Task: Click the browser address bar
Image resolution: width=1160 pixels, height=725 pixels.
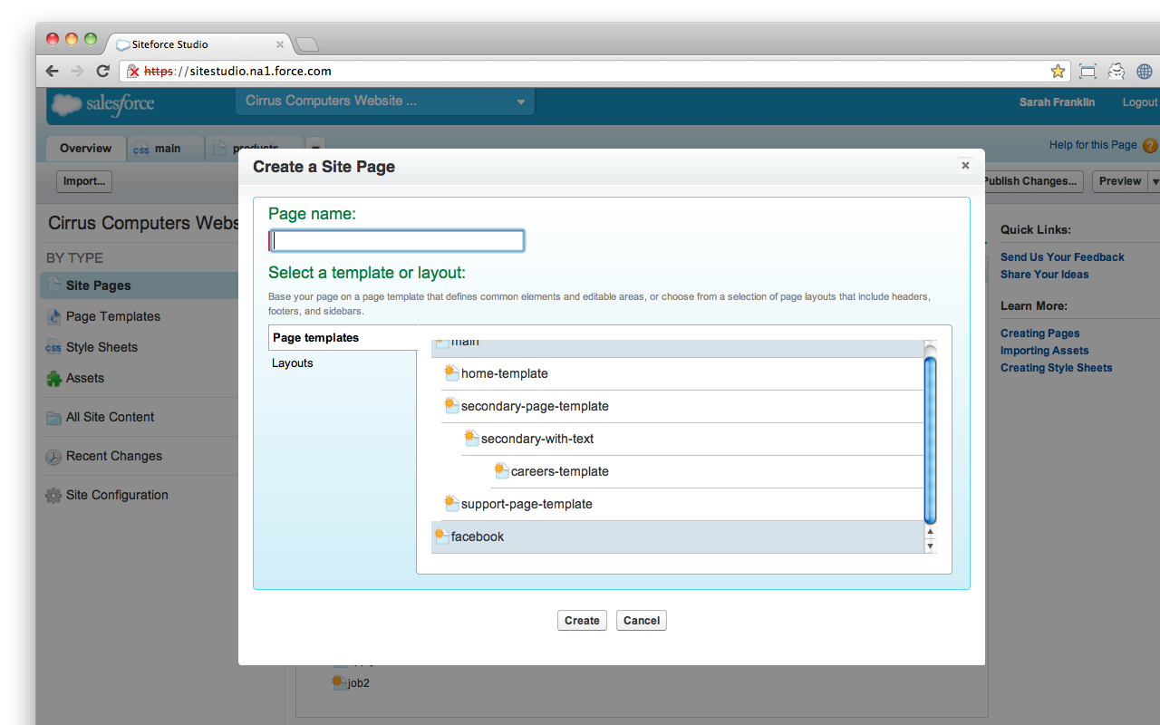Action: (x=596, y=71)
